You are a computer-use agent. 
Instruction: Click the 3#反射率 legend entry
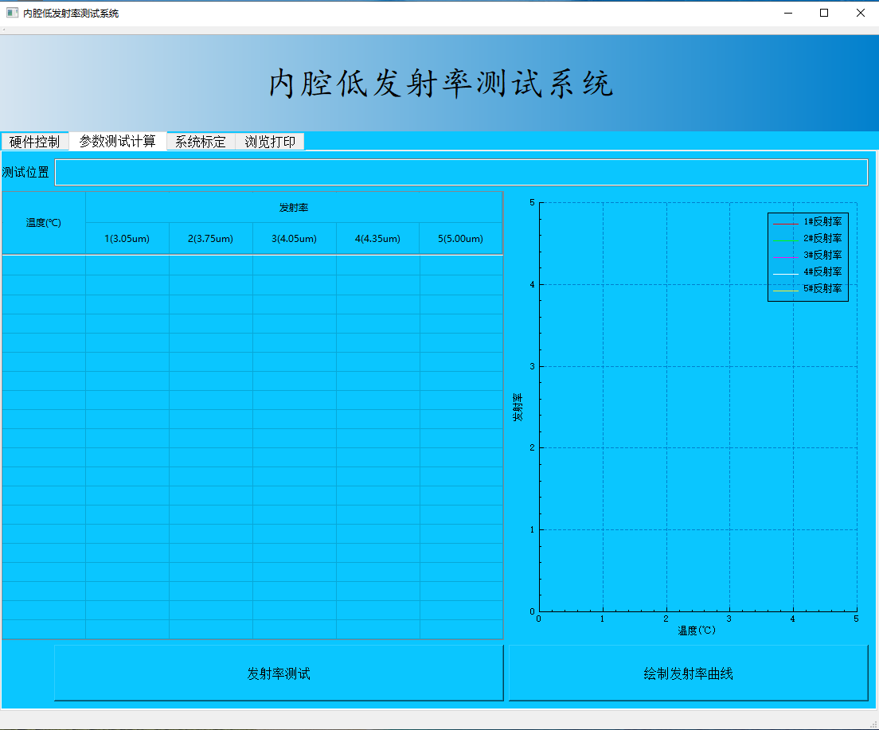pyautogui.click(x=808, y=256)
